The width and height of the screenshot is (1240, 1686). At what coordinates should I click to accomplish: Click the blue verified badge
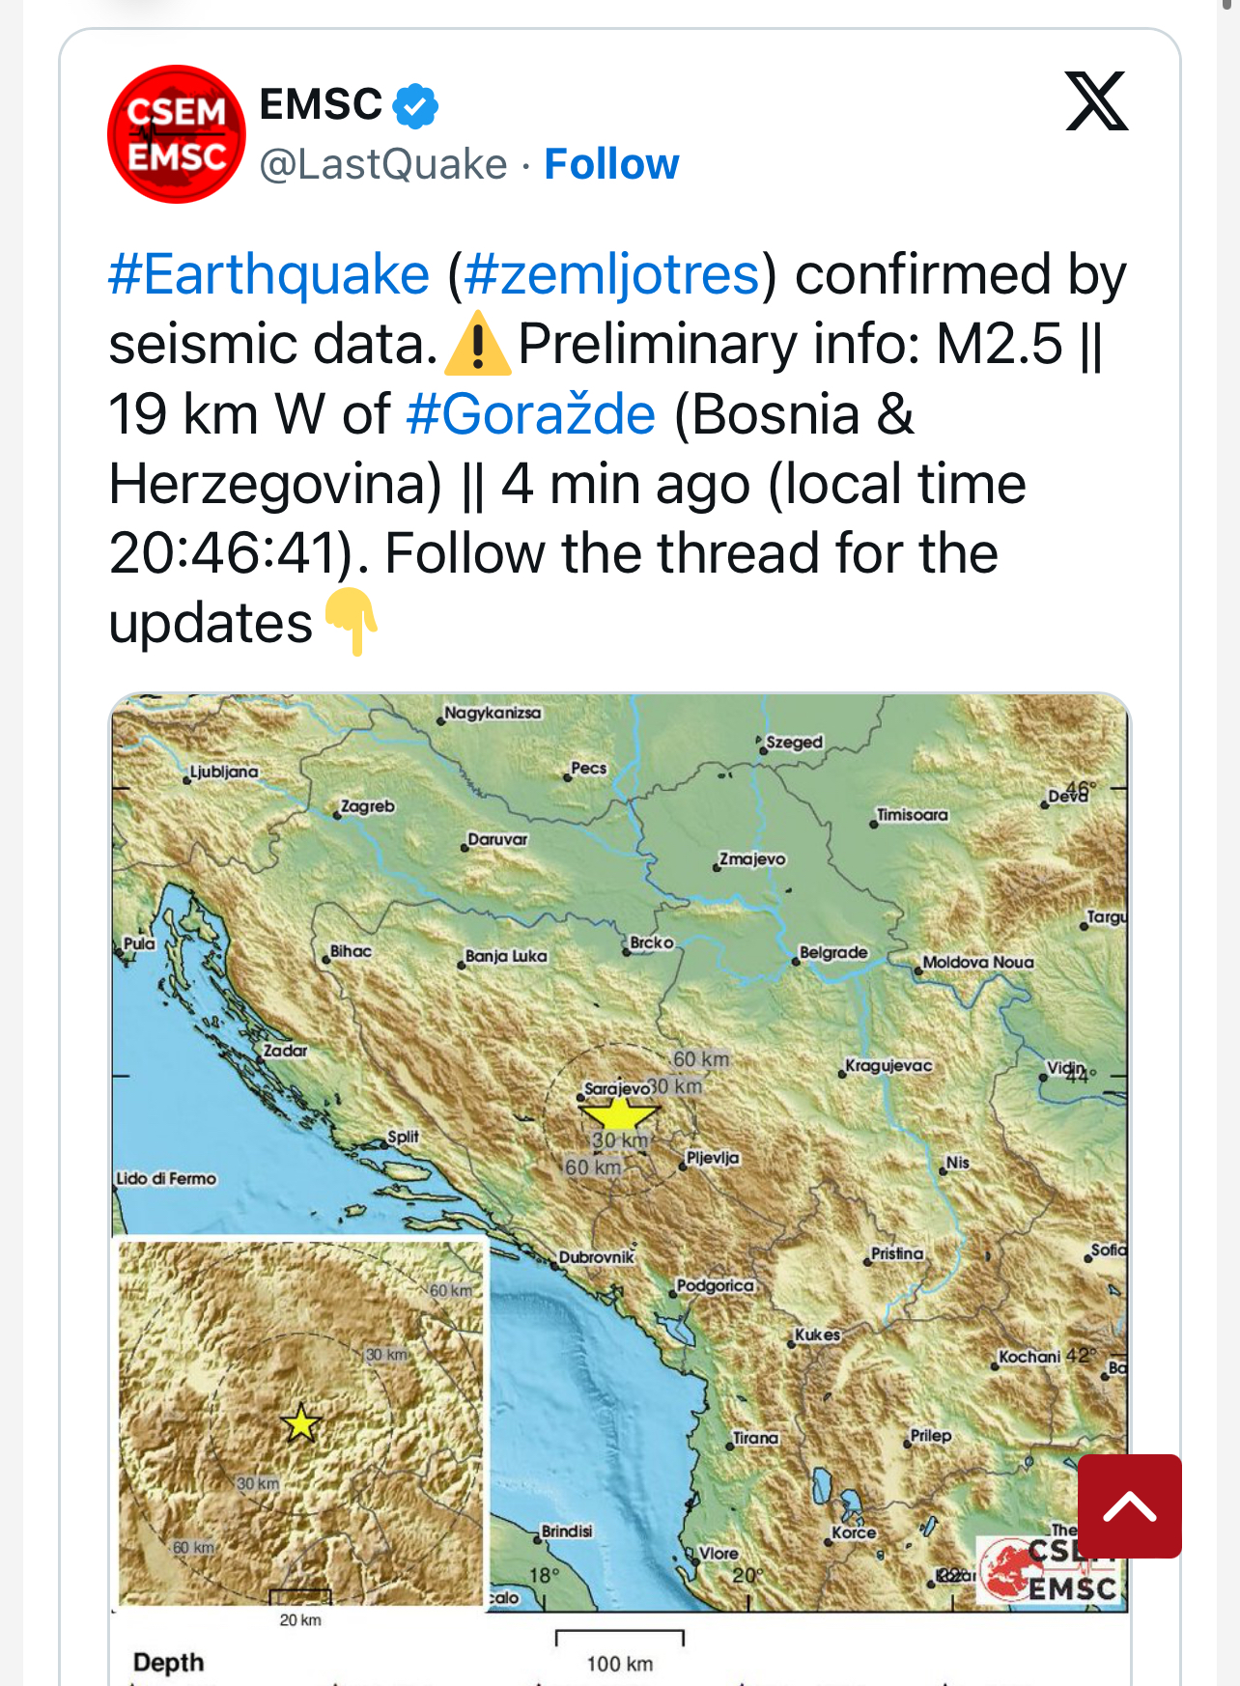(416, 105)
